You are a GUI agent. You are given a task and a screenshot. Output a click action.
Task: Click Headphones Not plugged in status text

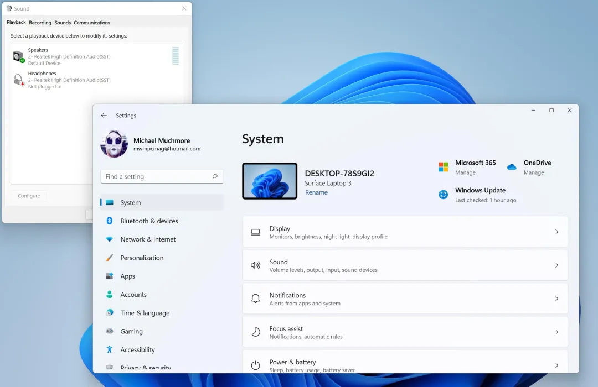click(45, 87)
